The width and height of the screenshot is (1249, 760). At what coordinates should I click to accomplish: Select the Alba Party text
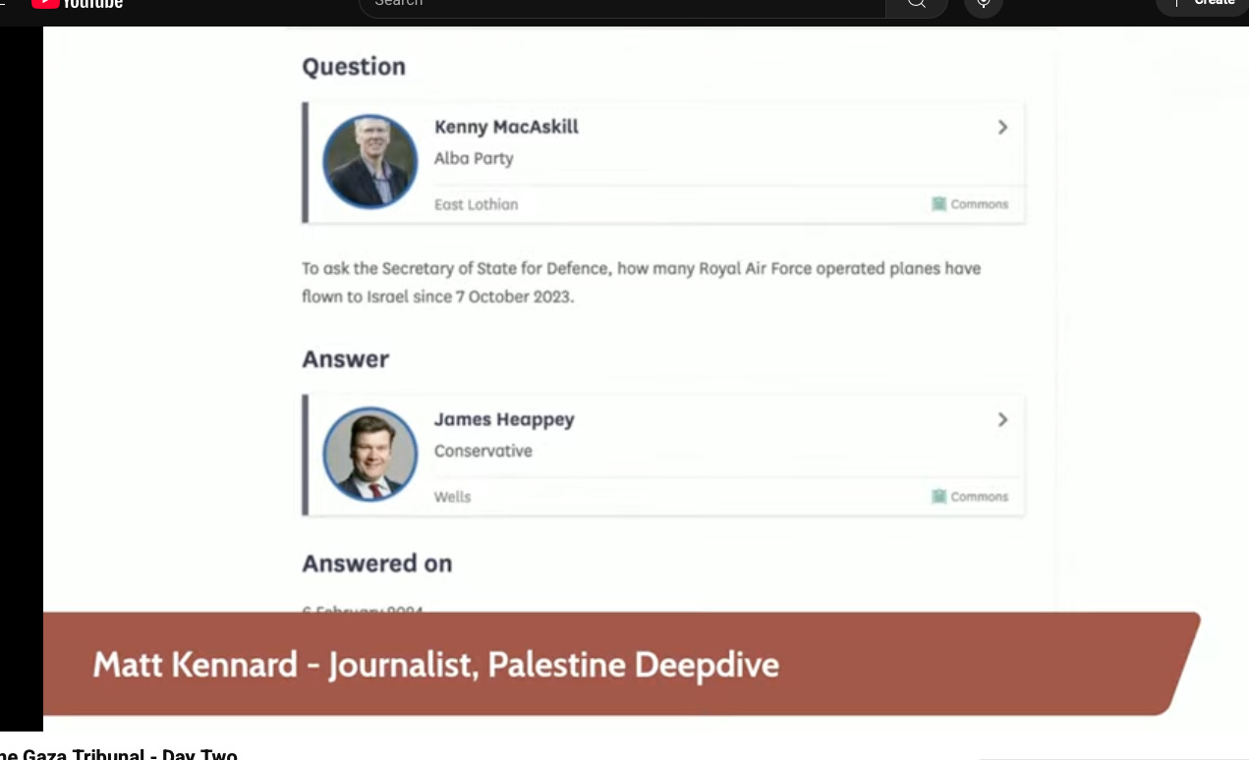point(474,158)
